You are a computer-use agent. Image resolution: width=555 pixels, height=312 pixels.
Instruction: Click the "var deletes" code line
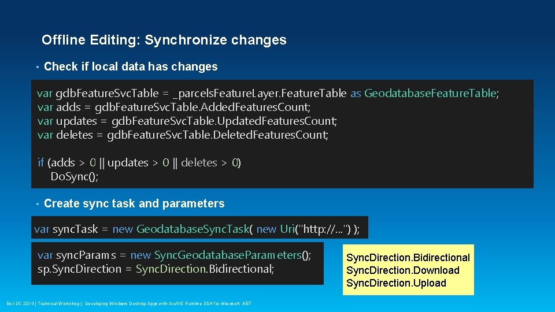[183, 135]
